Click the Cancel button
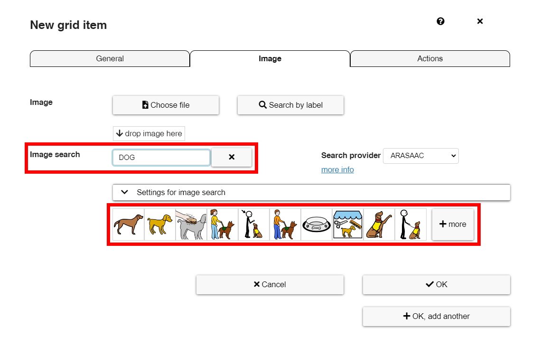 [270, 285]
